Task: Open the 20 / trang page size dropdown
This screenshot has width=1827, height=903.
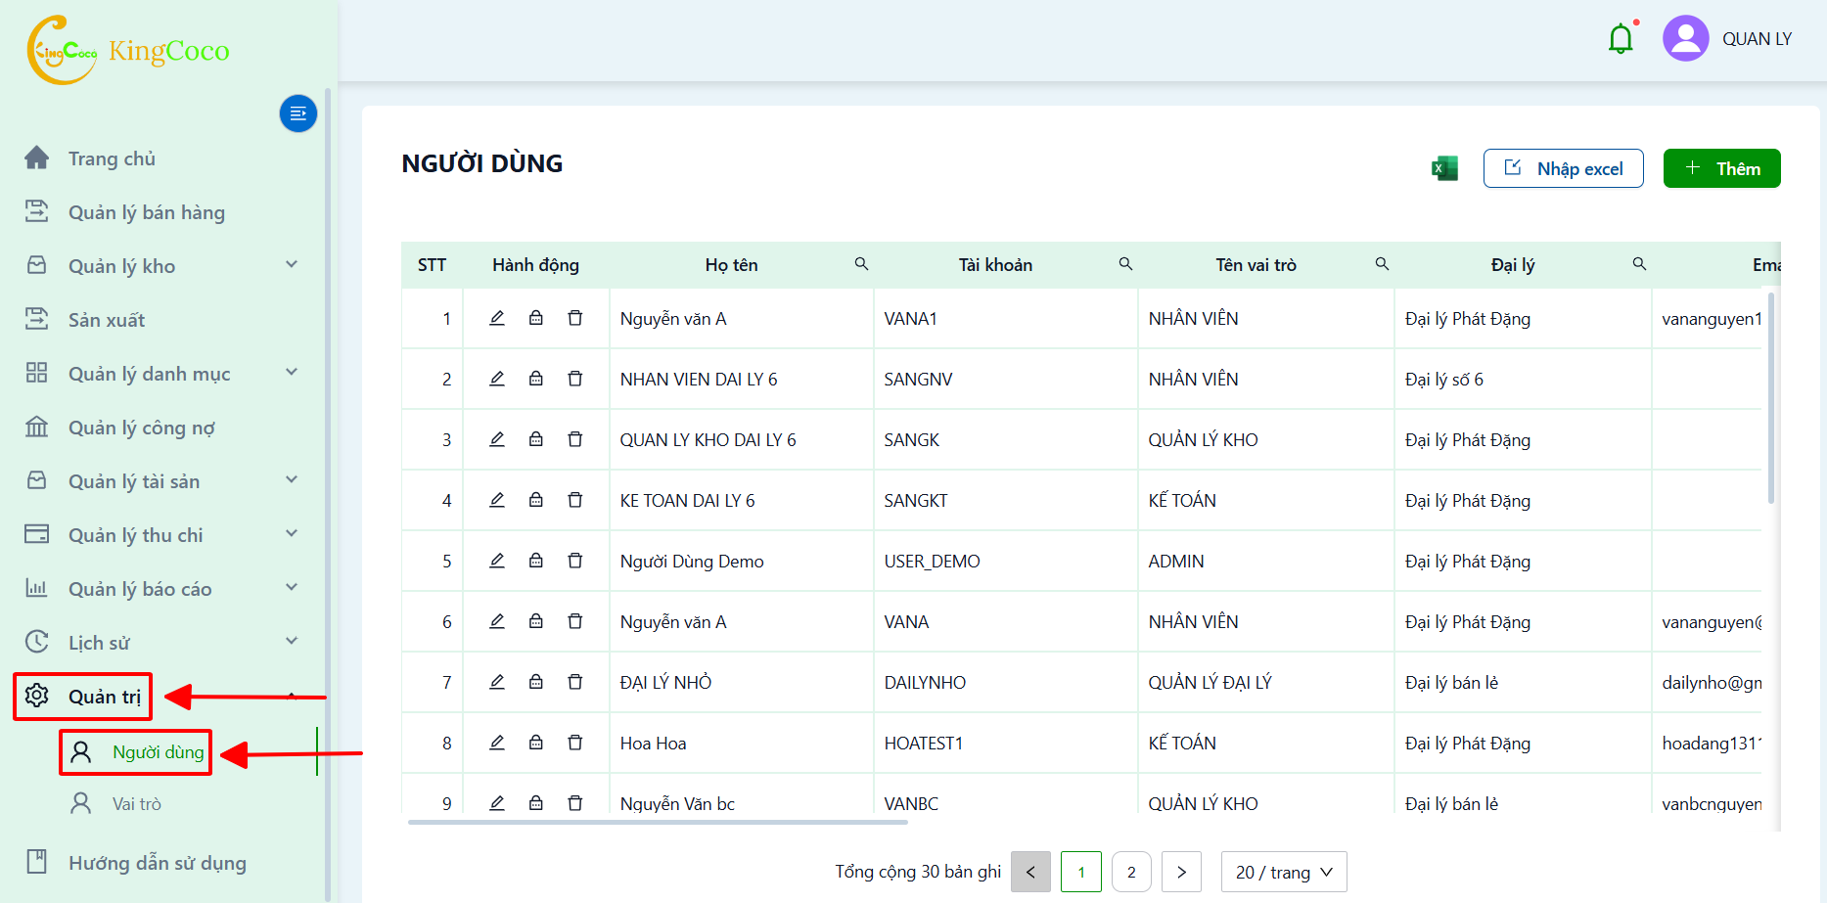Action: point(1284,872)
